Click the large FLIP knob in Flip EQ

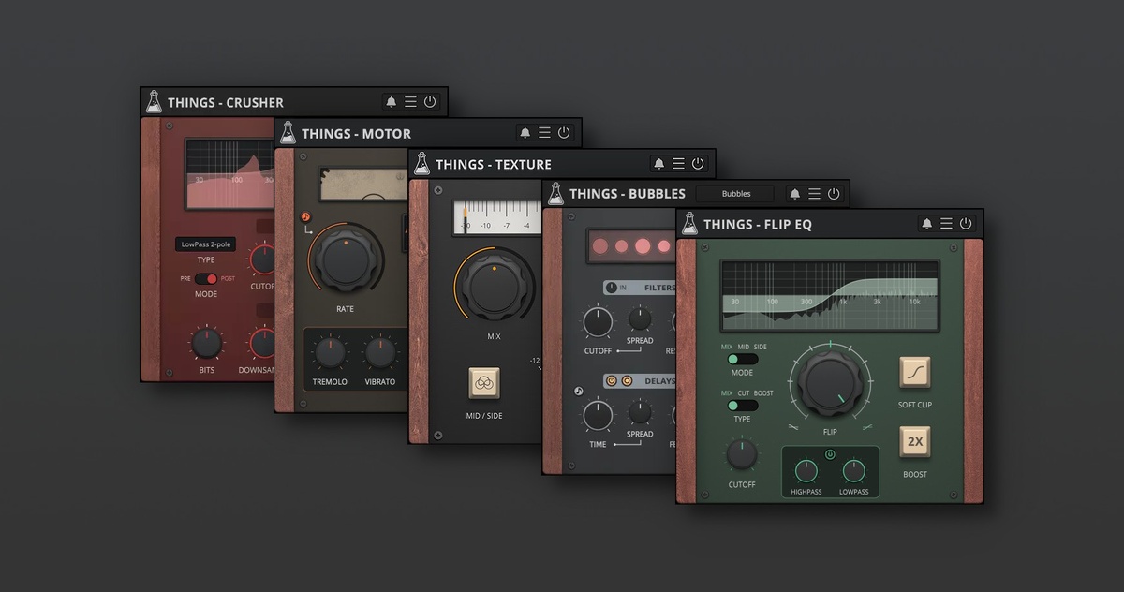click(x=830, y=385)
